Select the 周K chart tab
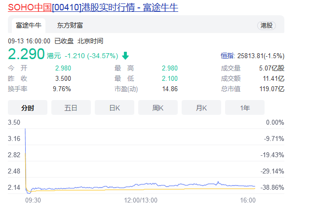This screenshot has width=310, height=206. pos(158,108)
